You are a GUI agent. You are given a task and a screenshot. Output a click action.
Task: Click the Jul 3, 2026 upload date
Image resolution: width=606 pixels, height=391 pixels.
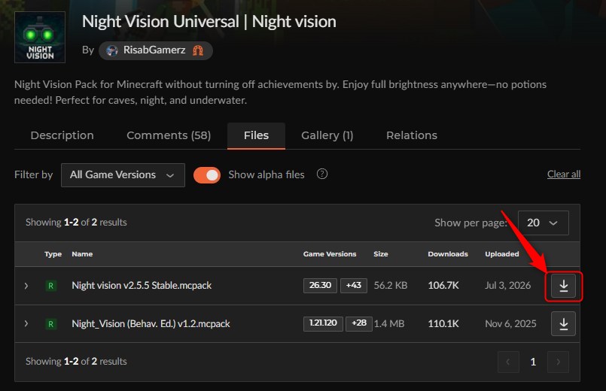508,286
